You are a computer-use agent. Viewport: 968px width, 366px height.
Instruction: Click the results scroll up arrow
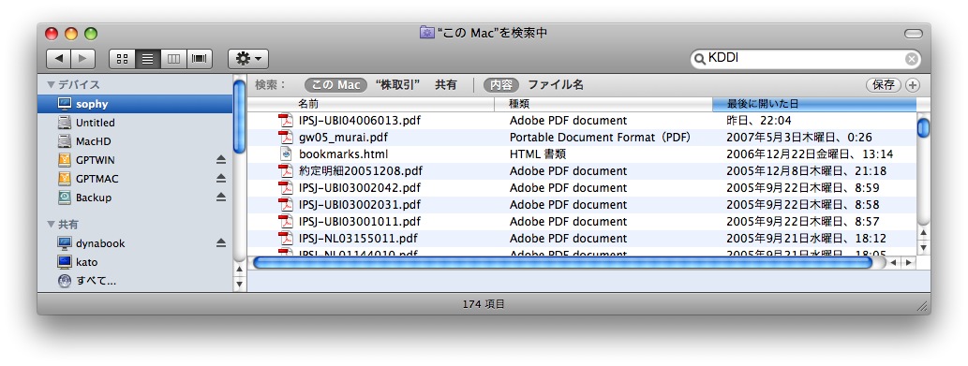923,232
